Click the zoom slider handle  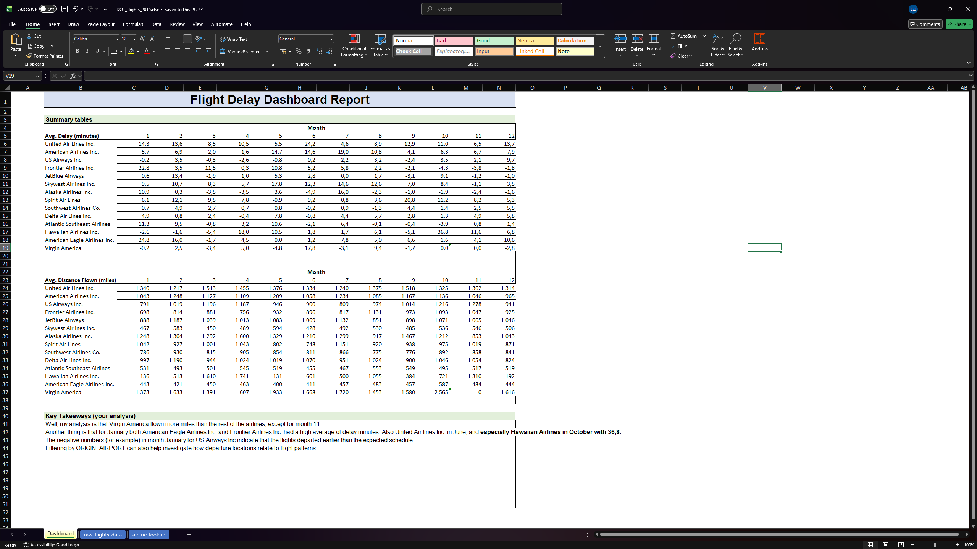(935, 545)
